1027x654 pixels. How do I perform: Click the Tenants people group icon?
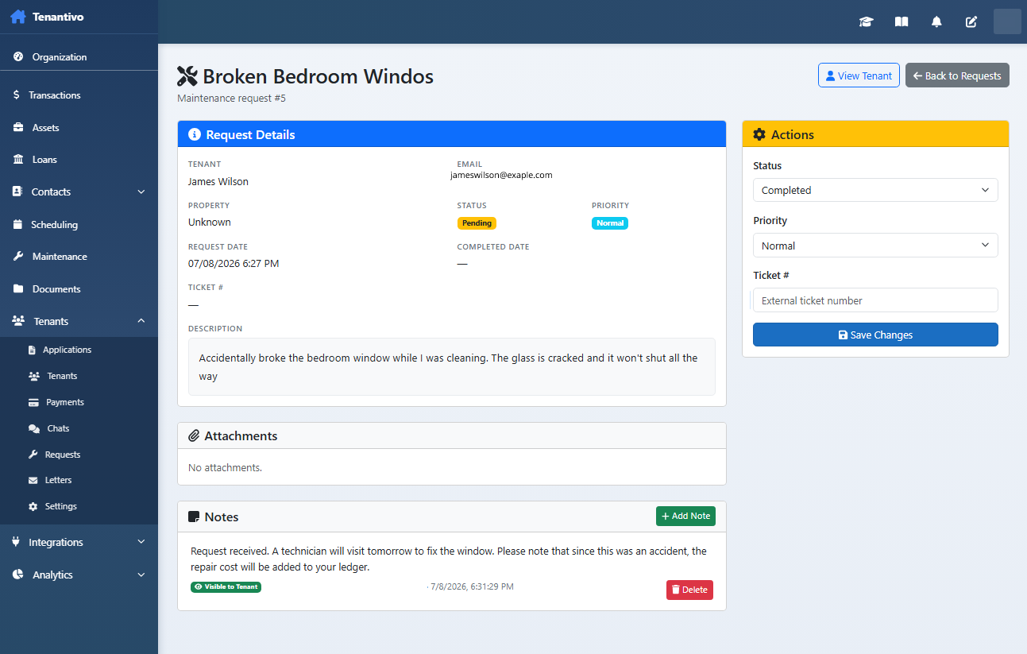point(19,321)
